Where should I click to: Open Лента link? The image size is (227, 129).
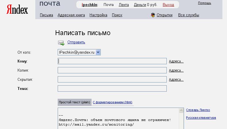(x=124, y=5)
